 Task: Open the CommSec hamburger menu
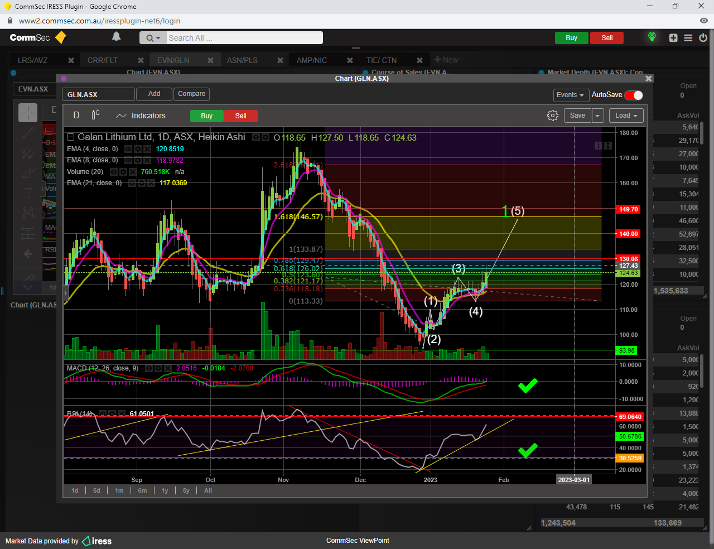688,38
